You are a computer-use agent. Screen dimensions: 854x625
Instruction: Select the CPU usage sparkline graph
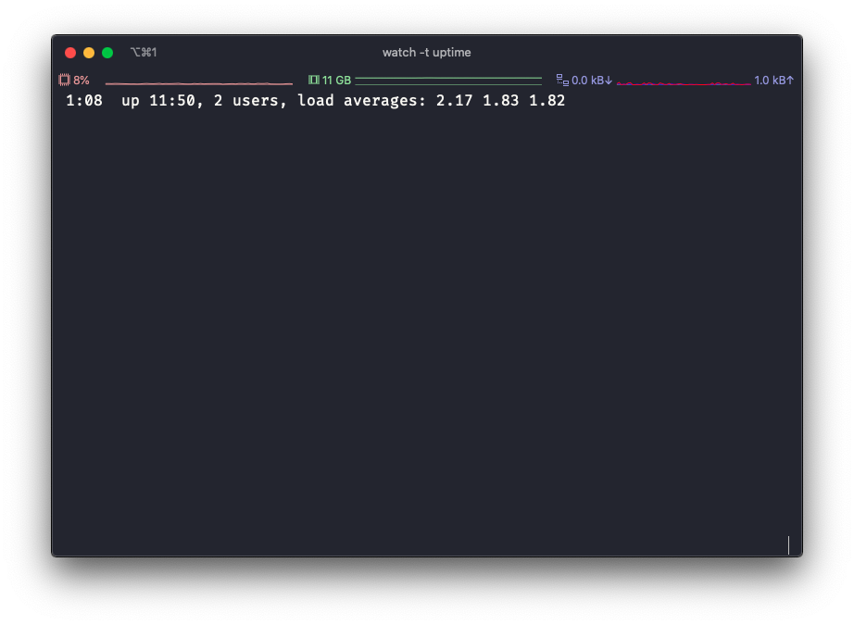[197, 81]
